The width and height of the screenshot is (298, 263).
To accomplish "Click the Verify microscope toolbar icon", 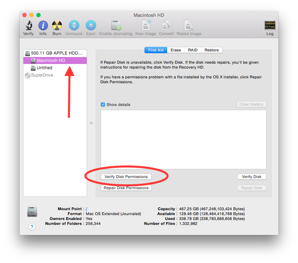I will tap(29, 26).
